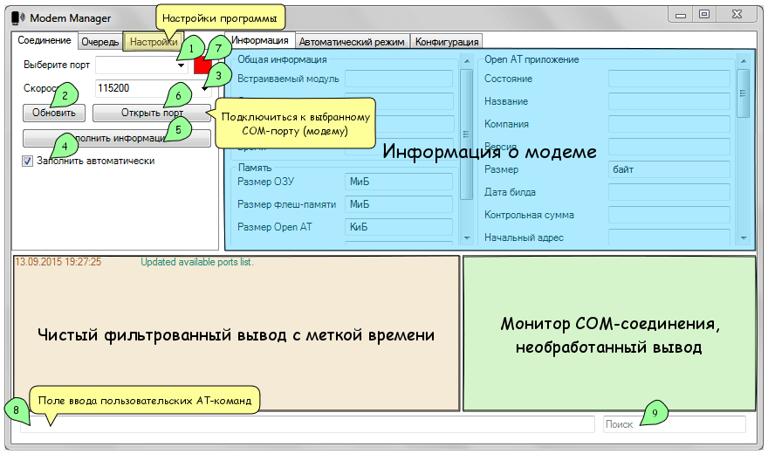The image size is (768, 454).
Task: Close the Modem Manager window
Action: [737, 15]
